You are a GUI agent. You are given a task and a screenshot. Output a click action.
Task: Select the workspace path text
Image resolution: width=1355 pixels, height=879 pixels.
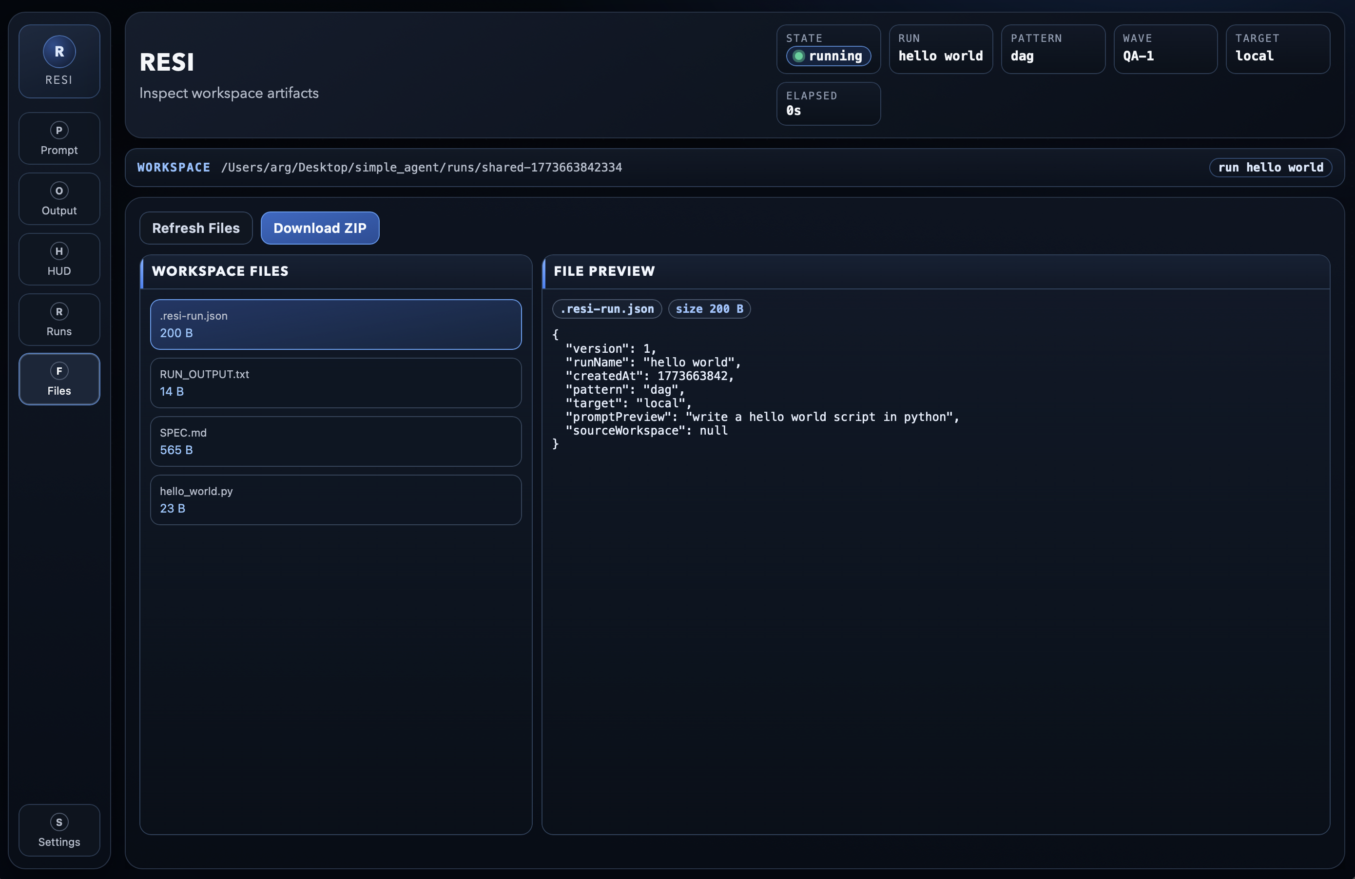[421, 168]
